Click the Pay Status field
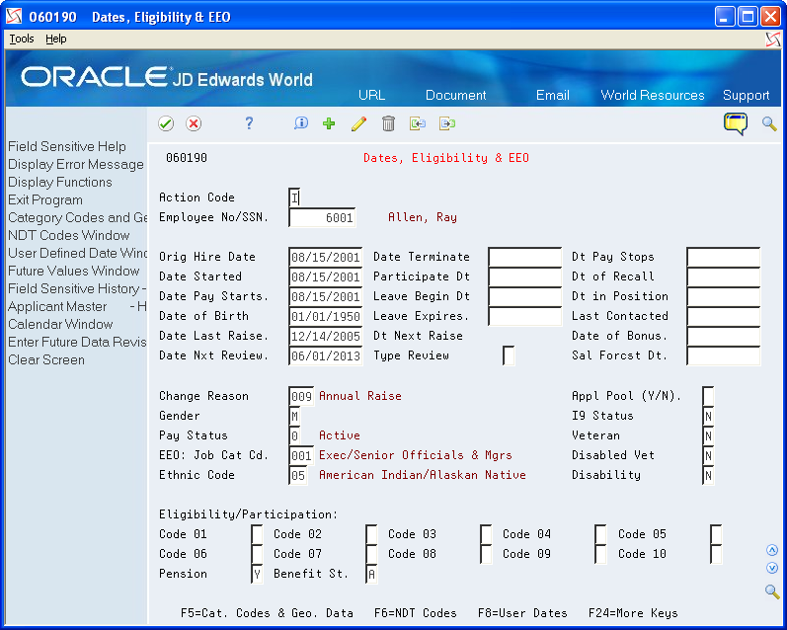 294,435
